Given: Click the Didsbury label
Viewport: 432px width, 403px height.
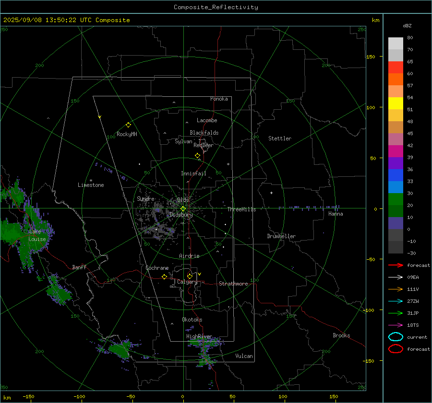Looking at the screenshot, I should (x=181, y=215).
